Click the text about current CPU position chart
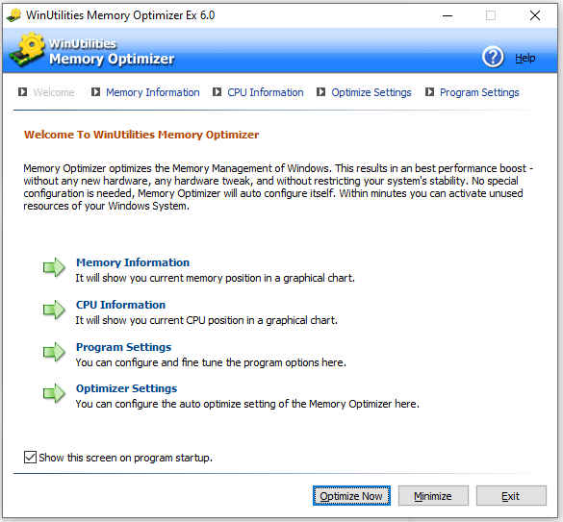The image size is (563, 522). tap(207, 320)
